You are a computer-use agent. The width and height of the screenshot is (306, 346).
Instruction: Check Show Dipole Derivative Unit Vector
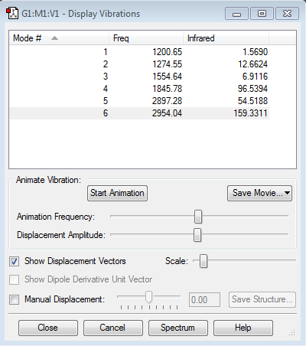tap(14, 279)
